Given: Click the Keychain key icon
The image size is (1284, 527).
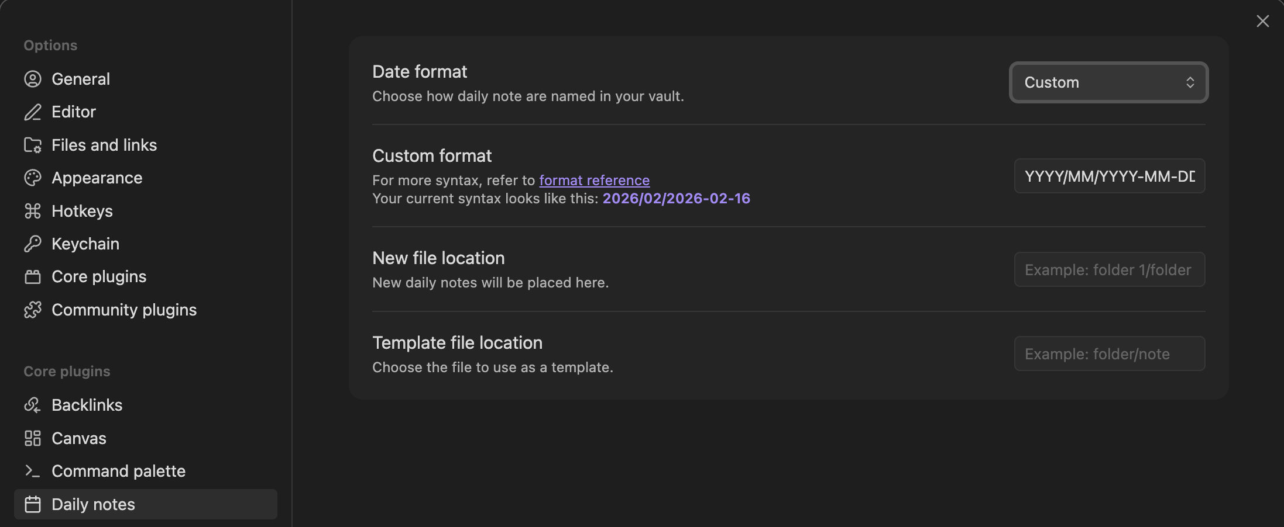Looking at the screenshot, I should [x=33, y=244].
